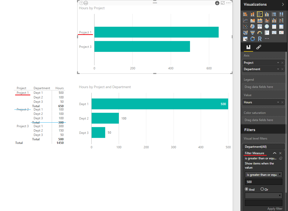
Task: Choose the KPI visualization
Action: coord(281,32)
